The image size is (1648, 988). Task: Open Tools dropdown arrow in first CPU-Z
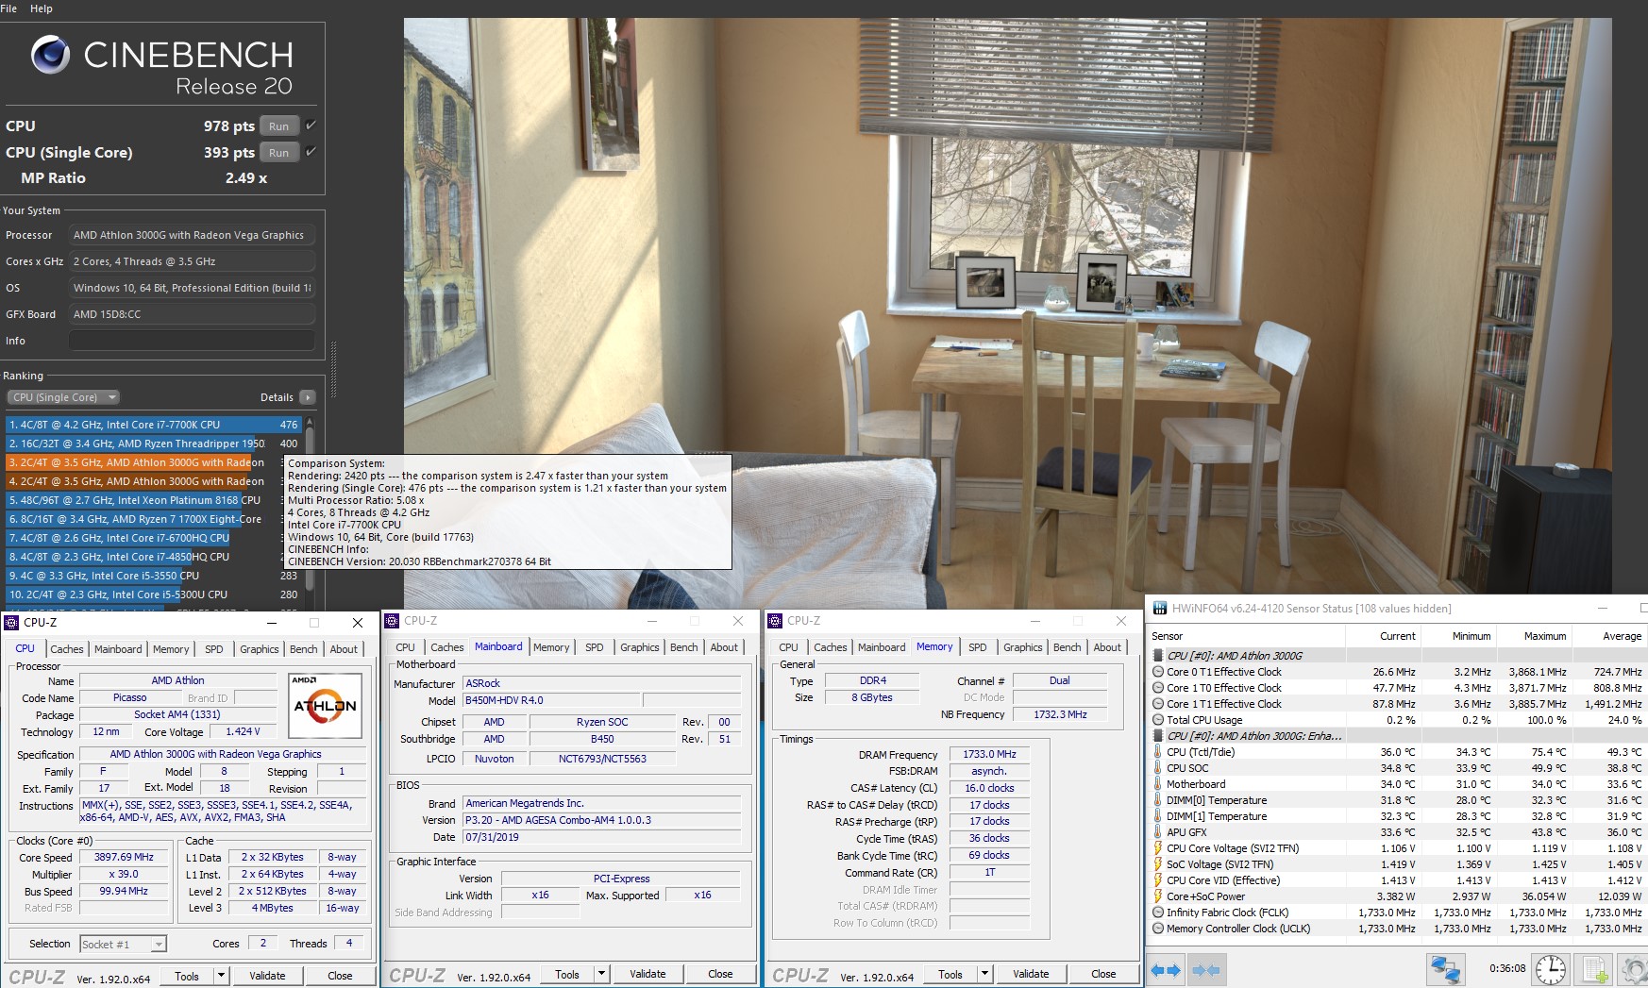tap(221, 976)
